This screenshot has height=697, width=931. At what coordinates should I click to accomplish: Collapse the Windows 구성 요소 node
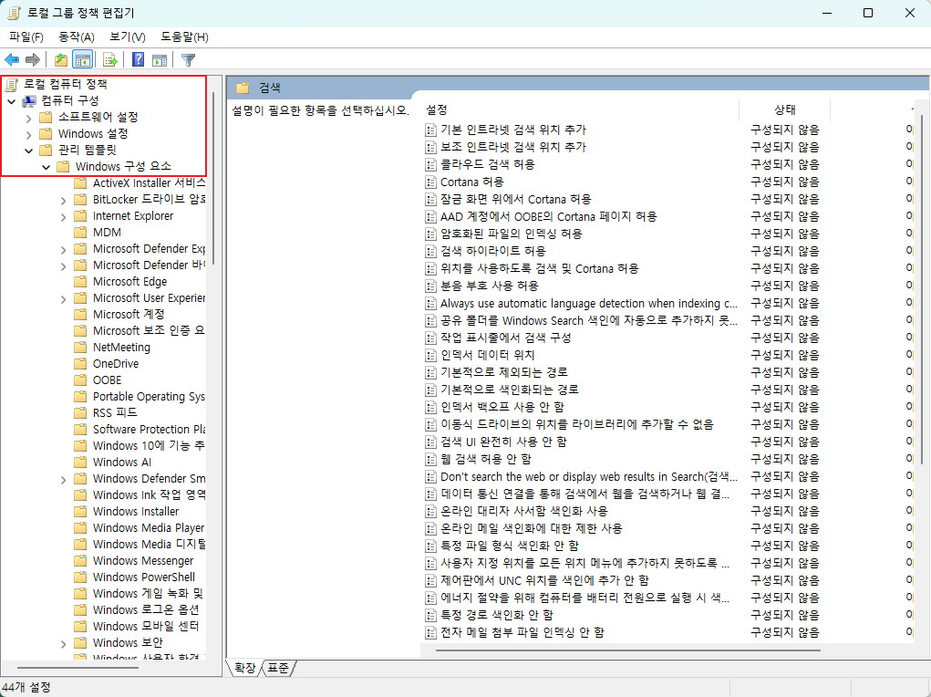click(46, 167)
